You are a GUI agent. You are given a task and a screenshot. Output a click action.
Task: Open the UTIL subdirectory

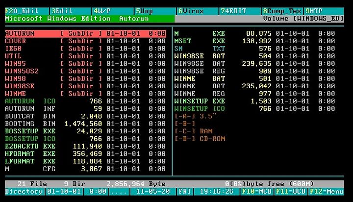(x=85, y=56)
